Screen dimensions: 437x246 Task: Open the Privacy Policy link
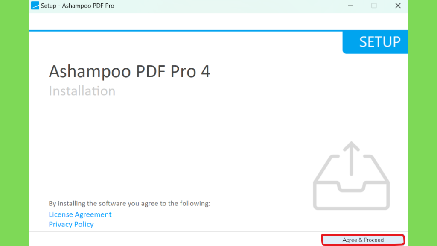coord(71,224)
